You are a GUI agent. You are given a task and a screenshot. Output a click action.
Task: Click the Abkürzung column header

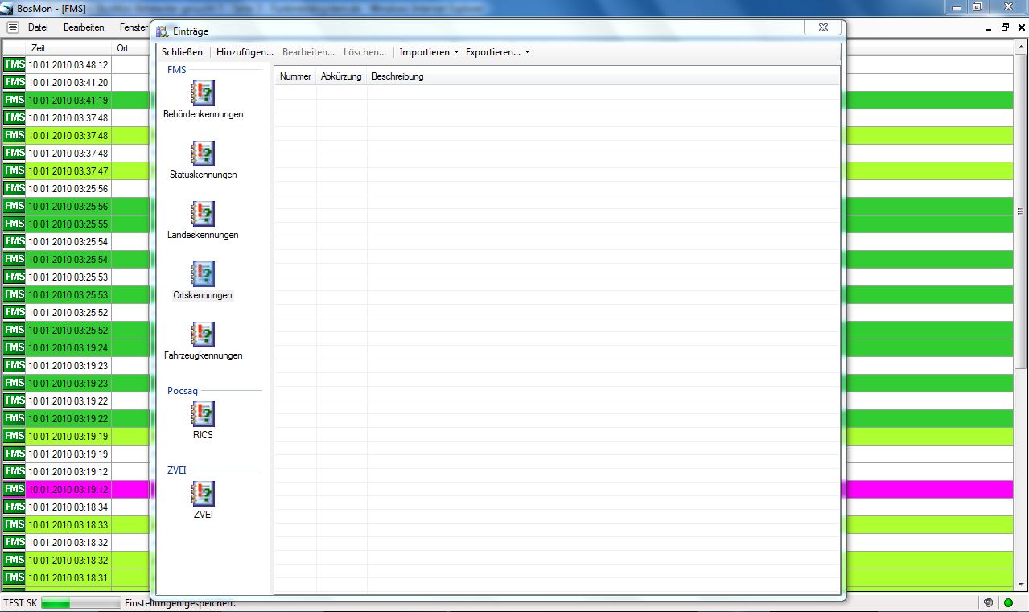[341, 76]
